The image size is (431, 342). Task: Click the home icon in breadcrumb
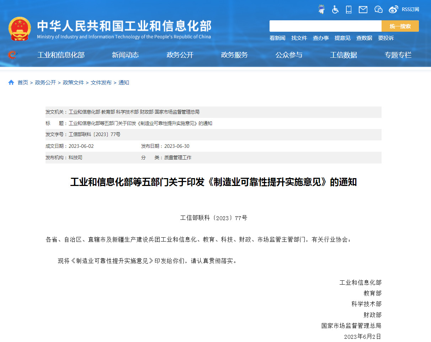pyautogui.click(x=11, y=82)
